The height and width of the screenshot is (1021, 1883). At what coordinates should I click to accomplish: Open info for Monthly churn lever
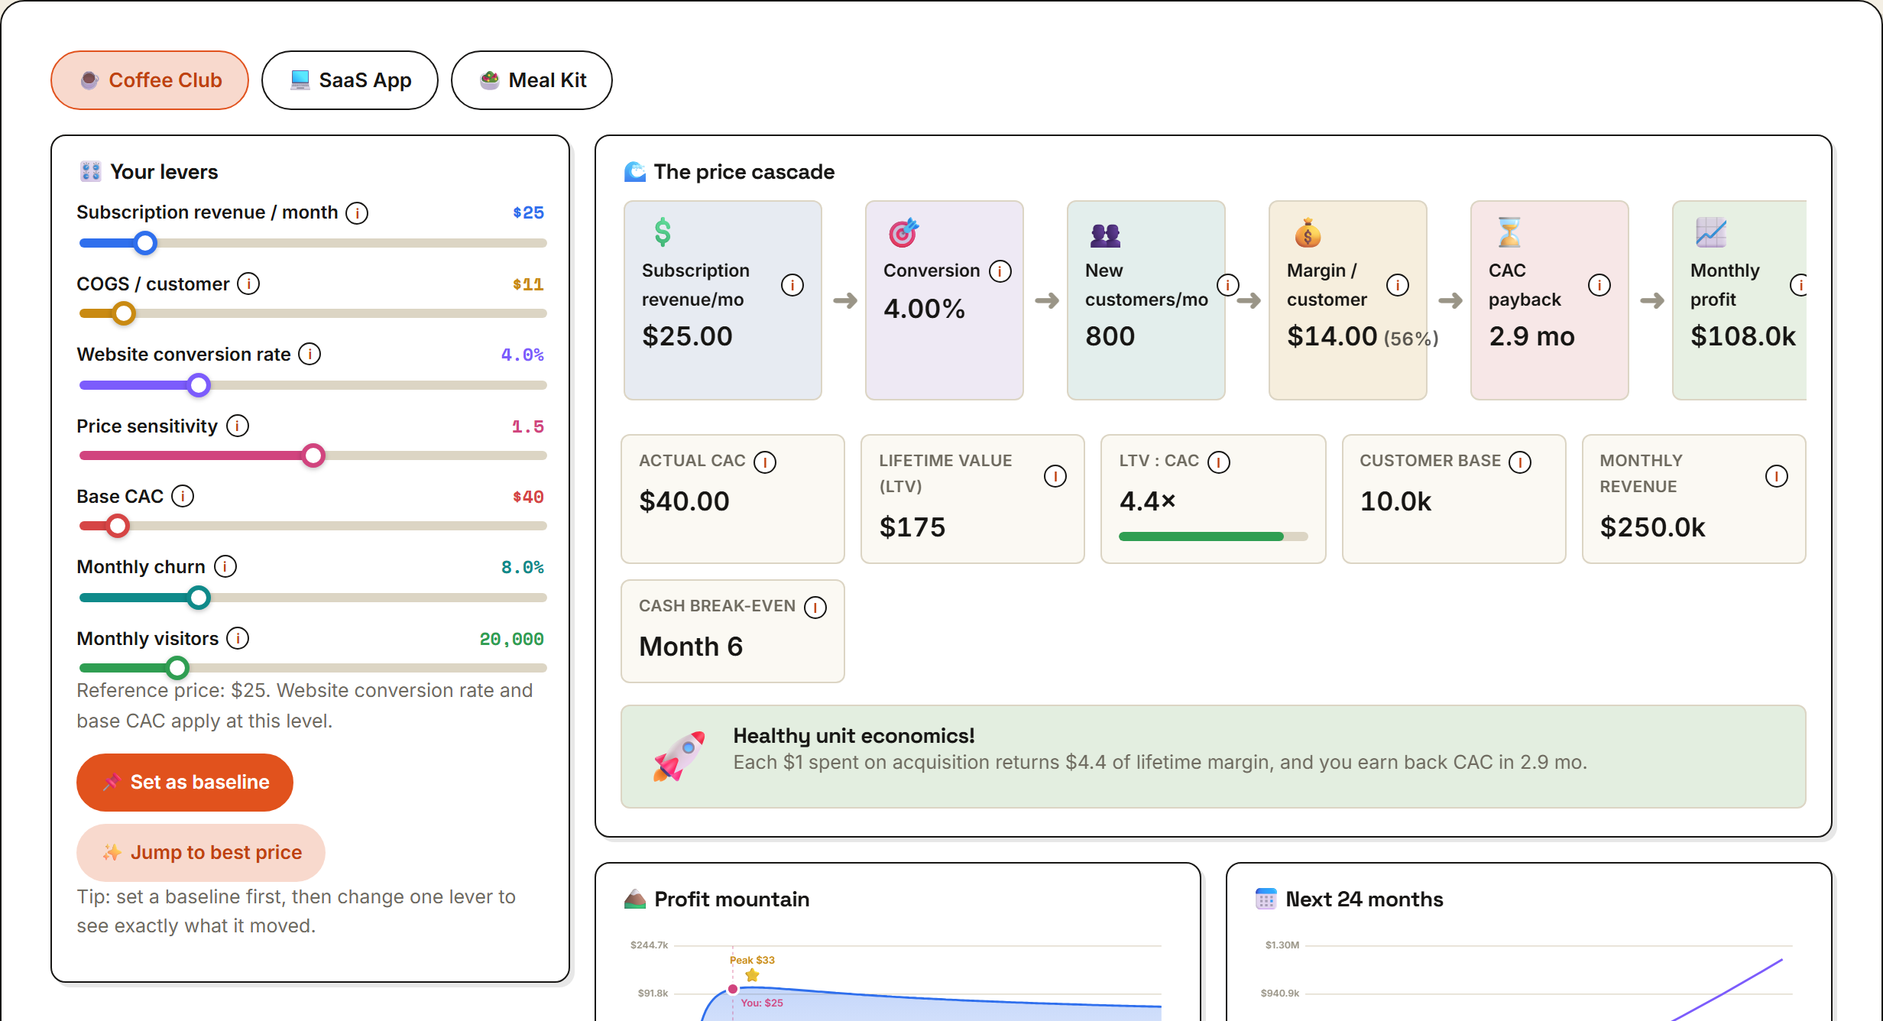225,567
